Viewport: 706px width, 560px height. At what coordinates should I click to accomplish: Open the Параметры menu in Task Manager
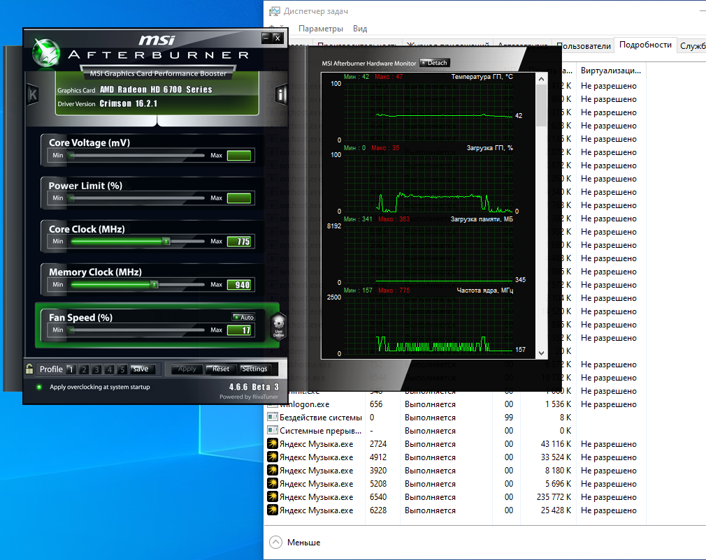(x=321, y=29)
